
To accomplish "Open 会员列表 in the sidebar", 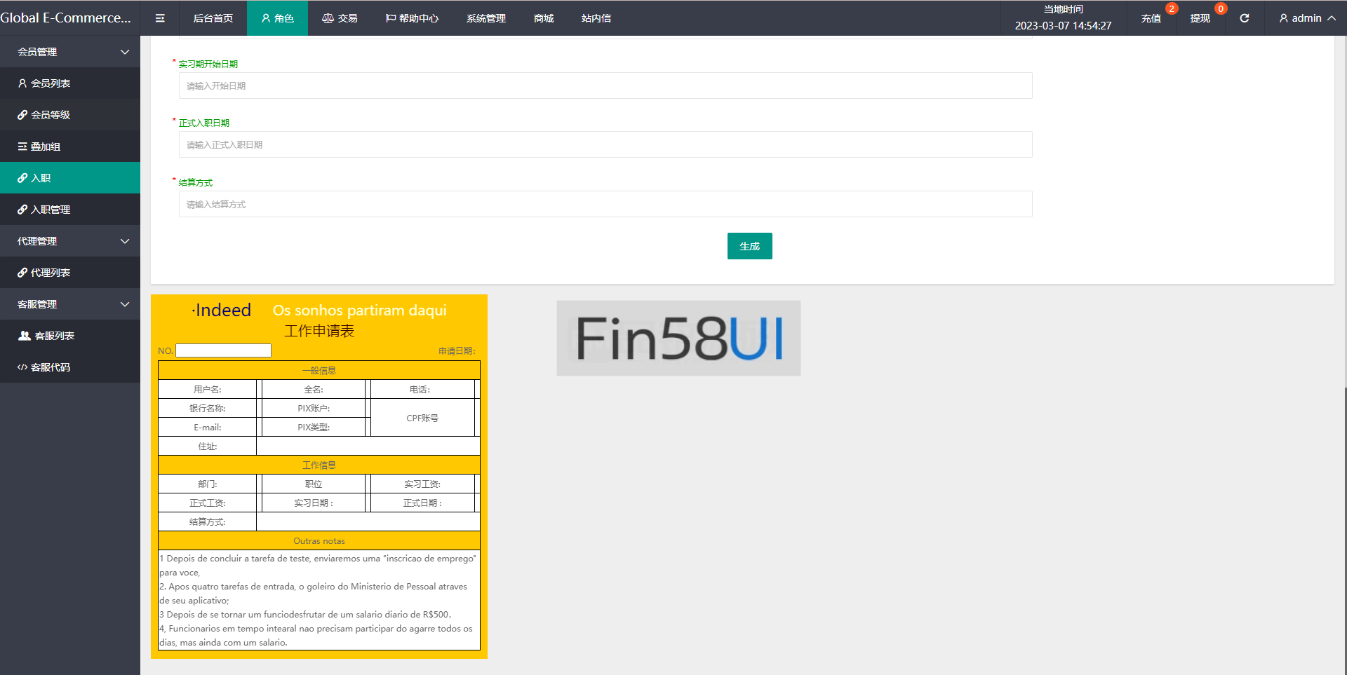I will [x=50, y=83].
